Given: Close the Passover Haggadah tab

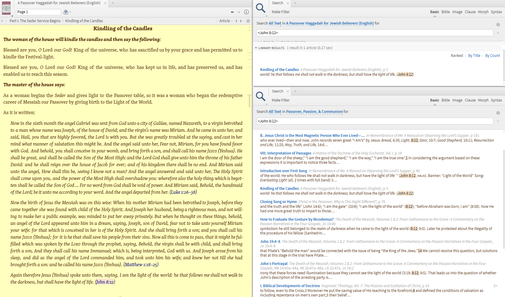Looking at the screenshot, I should coord(105,3).
